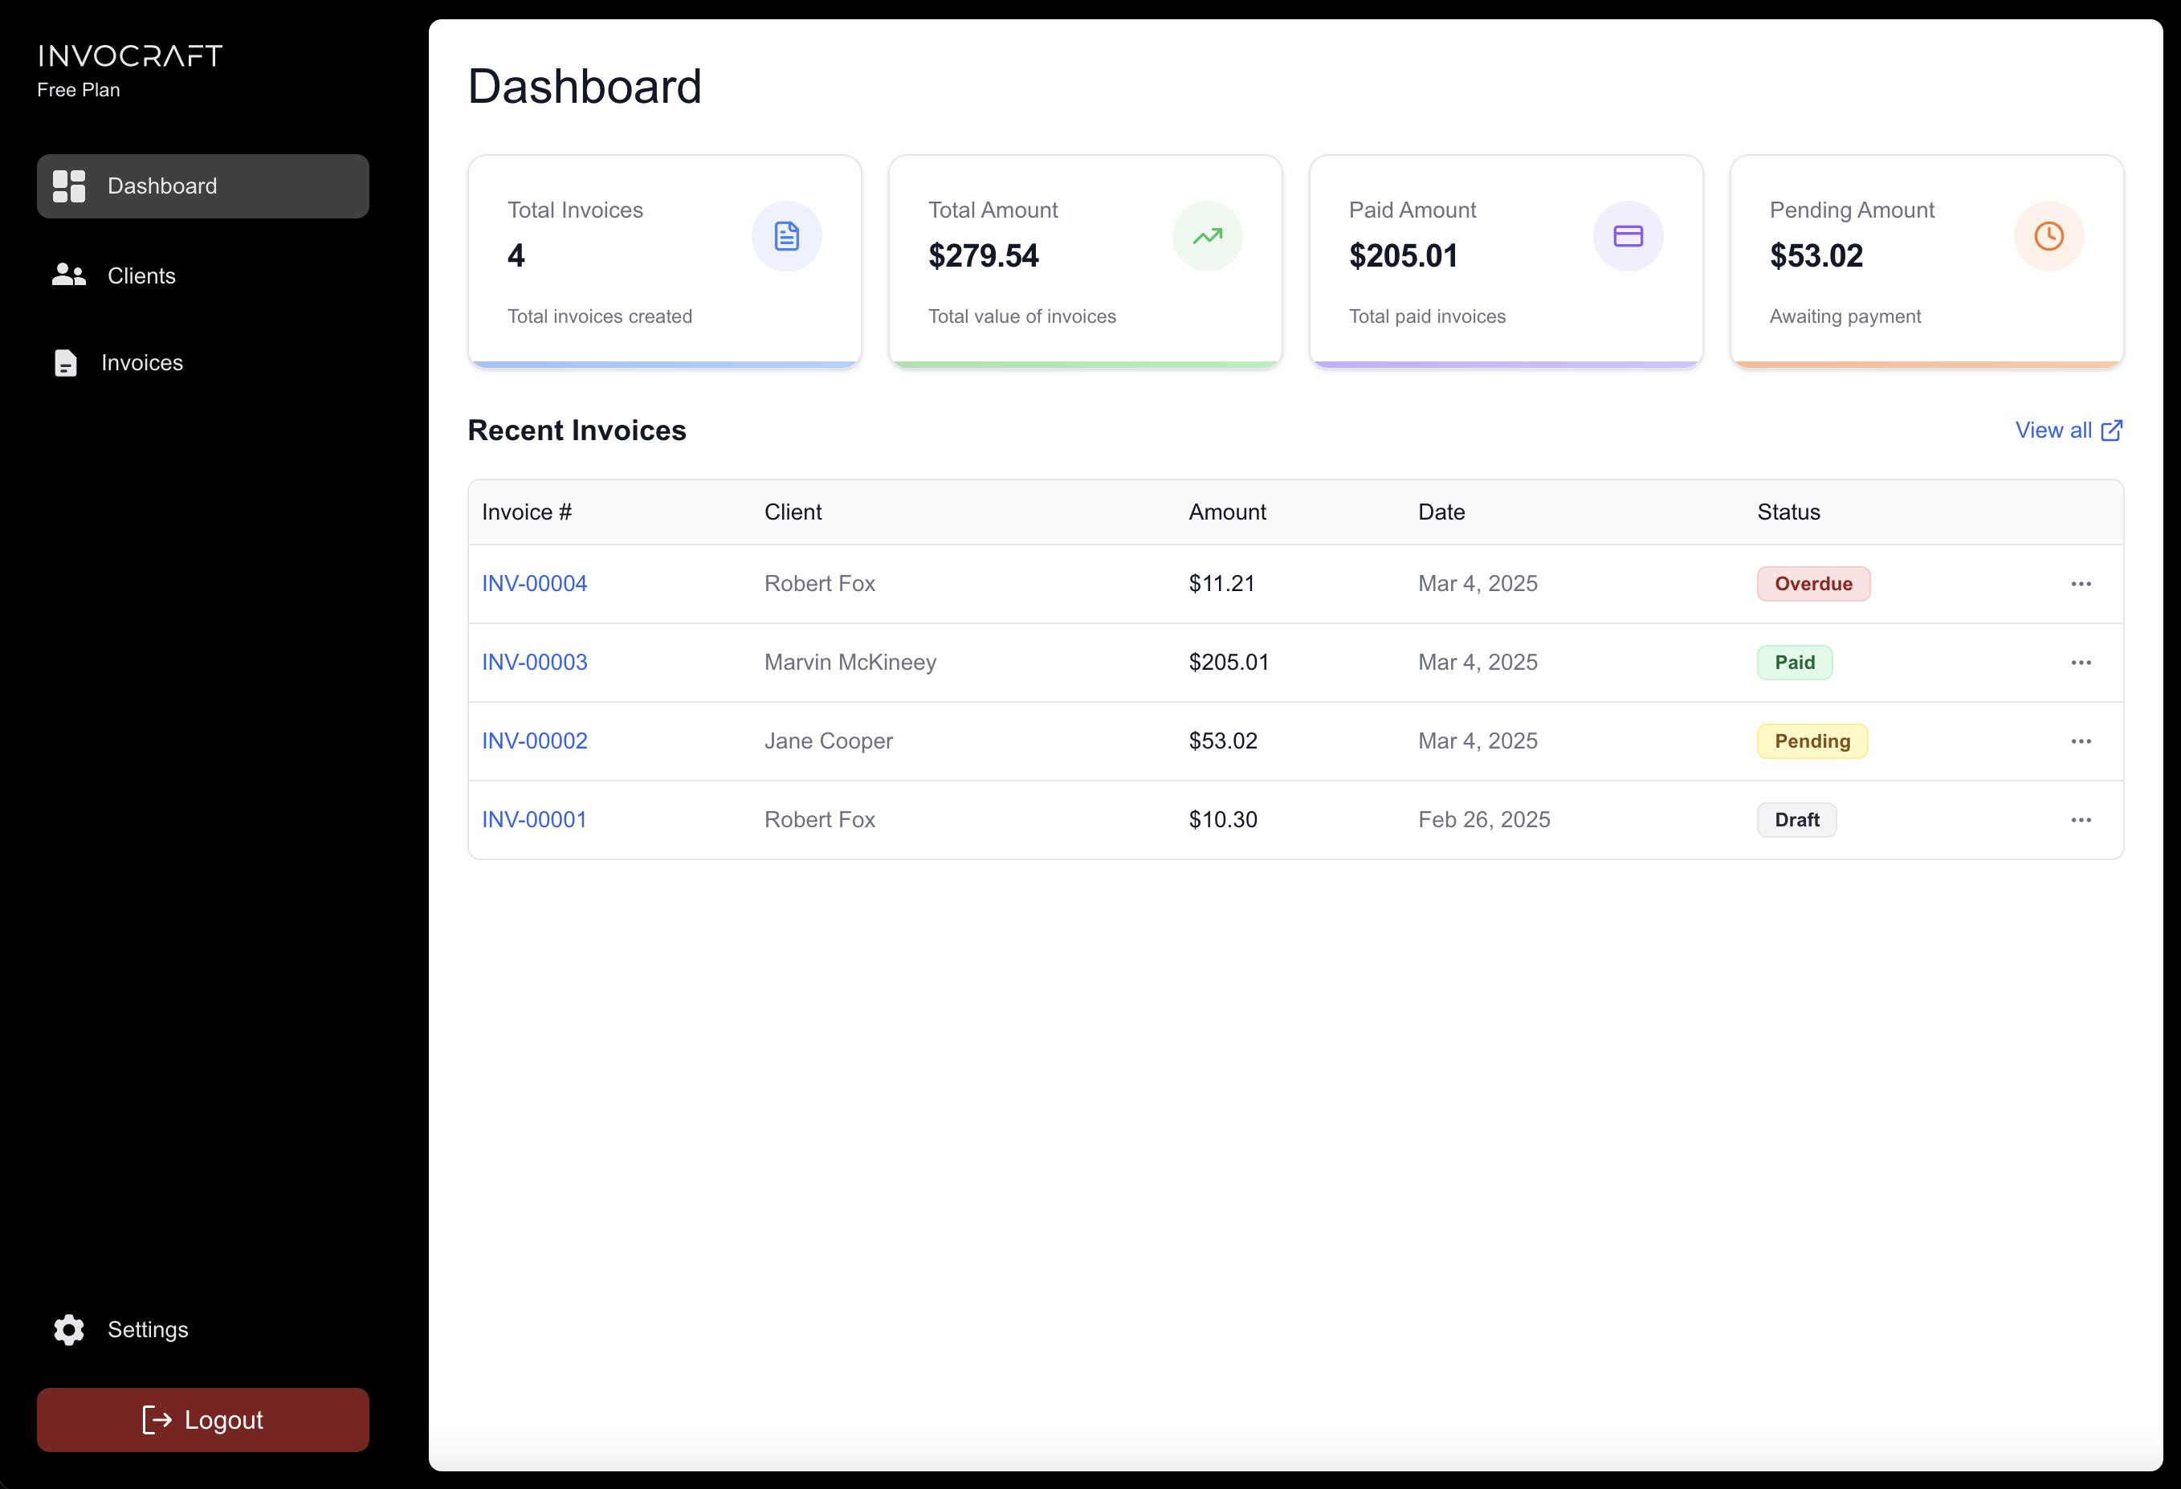Click the document icon on Total Invoices card
The height and width of the screenshot is (1489, 2181).
786,235
